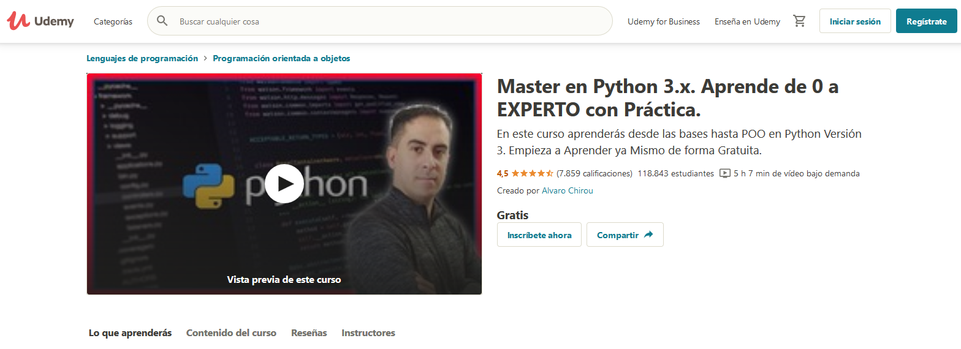Open Enseña en Udemy link
Image resolution: width=961 pixels, height=349 pixels.
click(x=747, y=21)
